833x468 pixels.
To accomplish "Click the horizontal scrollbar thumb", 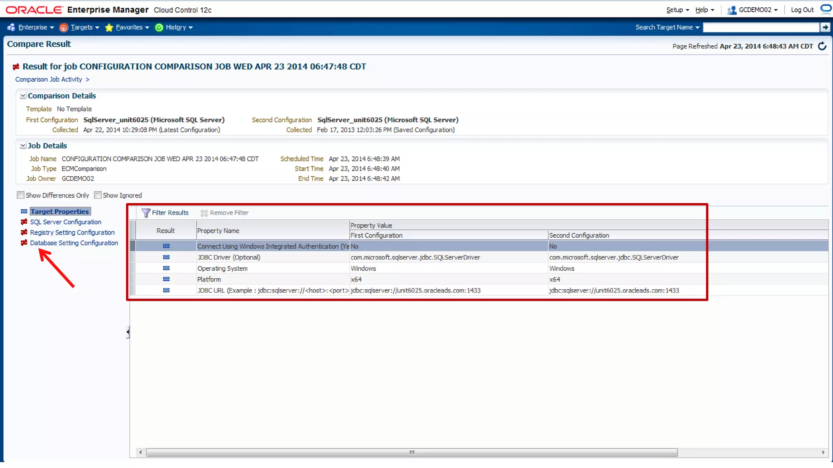I will 412,452.
